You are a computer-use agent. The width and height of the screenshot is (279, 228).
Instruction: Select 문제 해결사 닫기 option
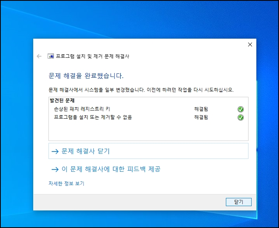tap(148, 151)
